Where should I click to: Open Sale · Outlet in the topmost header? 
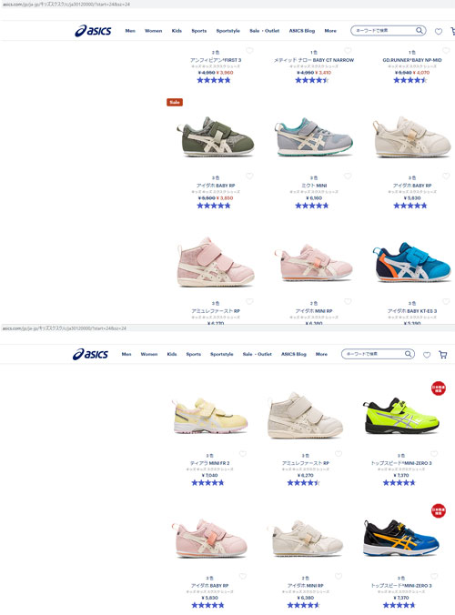265,31
